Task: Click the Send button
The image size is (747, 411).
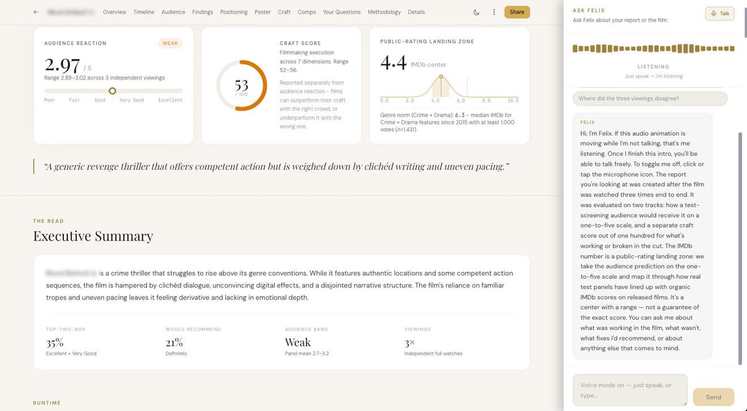Action: (x=714, y=397)
